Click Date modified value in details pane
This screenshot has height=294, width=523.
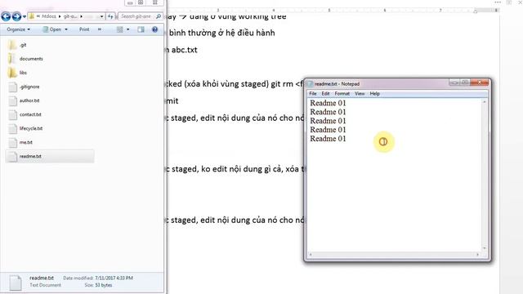point(114,278)
